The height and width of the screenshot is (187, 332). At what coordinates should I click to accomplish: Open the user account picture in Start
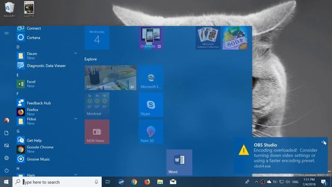coord(7,121)
